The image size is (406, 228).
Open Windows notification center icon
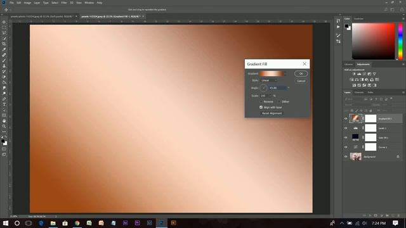(x=395, y=223)
